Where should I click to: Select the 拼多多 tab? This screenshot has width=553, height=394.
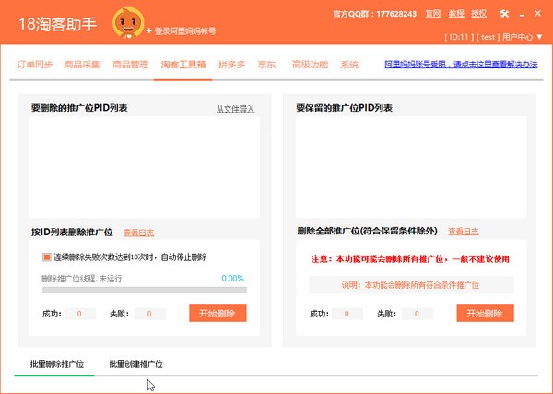(x=231, y=65)
